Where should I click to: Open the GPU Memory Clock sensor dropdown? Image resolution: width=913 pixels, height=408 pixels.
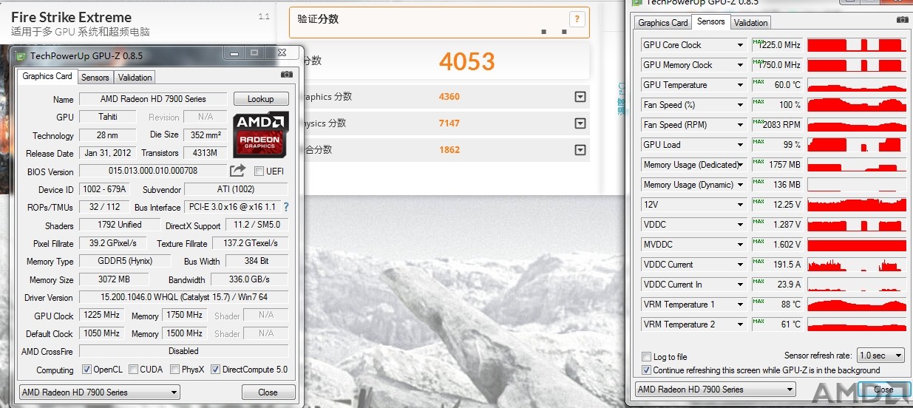(740, 65)
